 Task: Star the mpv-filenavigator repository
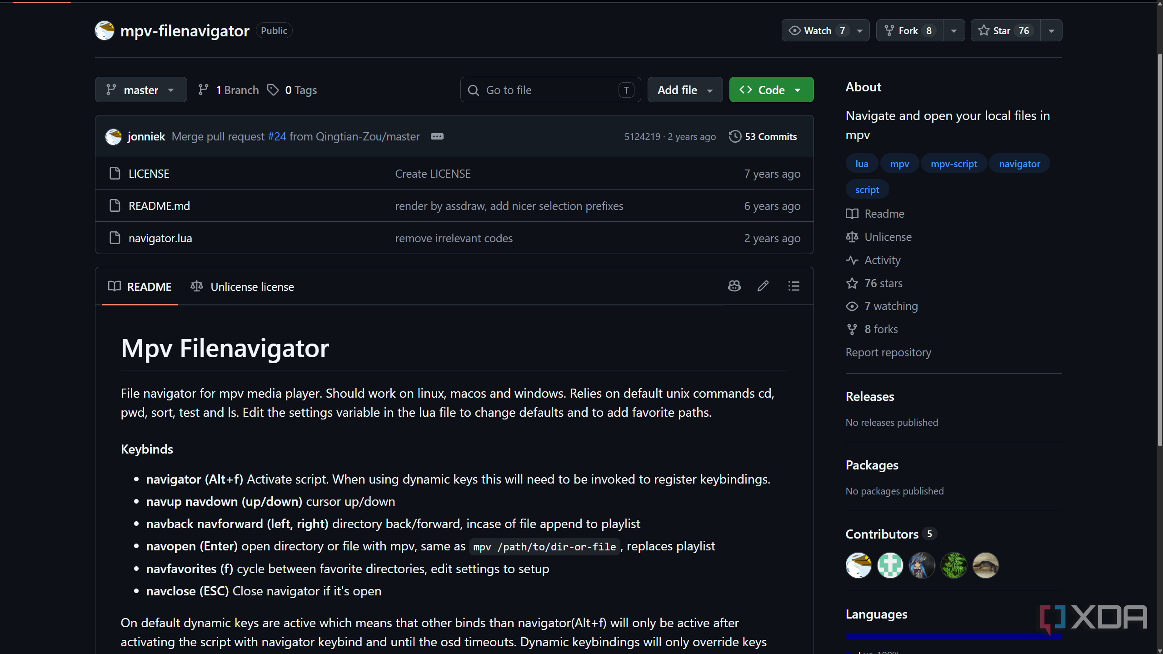point(1005,30)
